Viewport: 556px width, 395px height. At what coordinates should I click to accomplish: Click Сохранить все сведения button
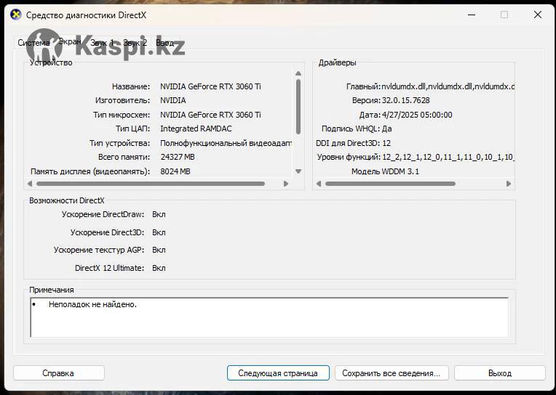tap(392, 373)
